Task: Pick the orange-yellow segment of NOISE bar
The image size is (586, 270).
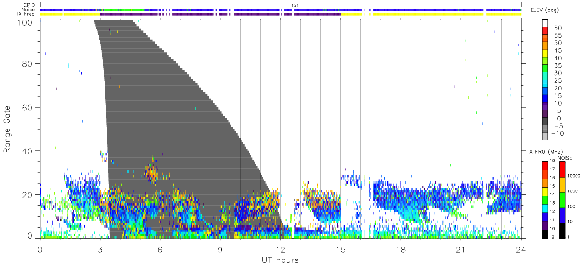Action: pyautogui.click(x=563, y=185)
